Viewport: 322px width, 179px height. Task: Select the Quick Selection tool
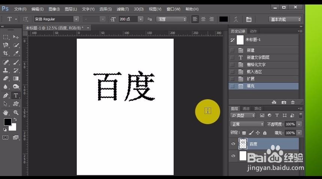tap(16, 45)
